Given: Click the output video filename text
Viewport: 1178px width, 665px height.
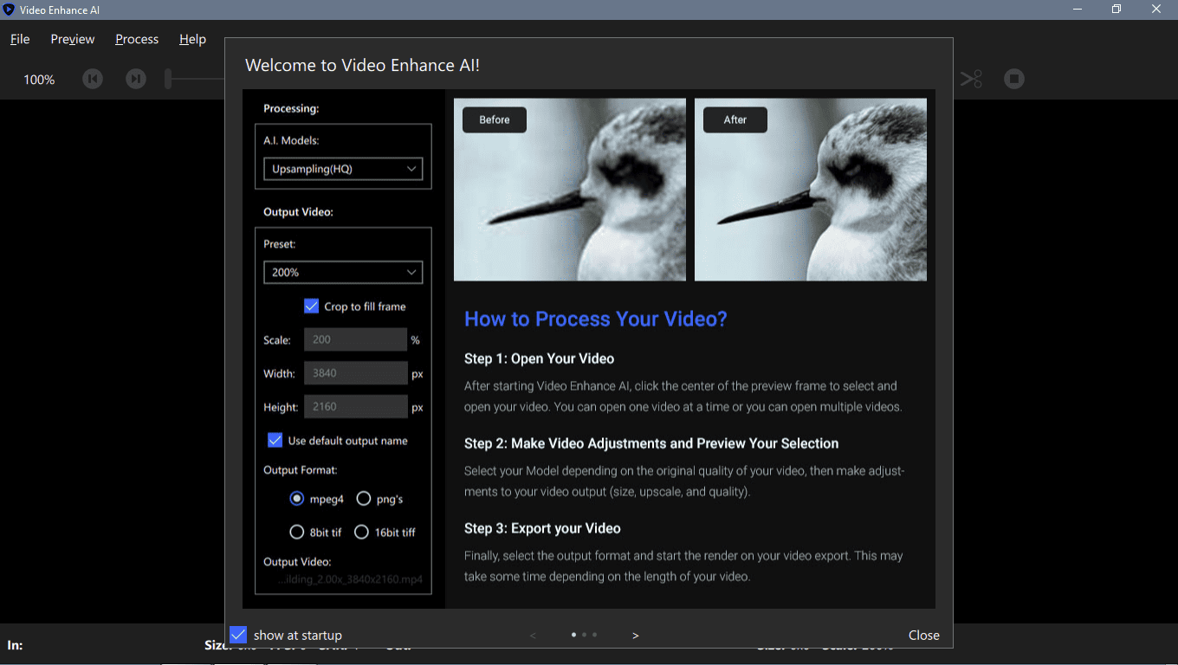Looking at the screenshot, I should pyautogui.click(x=351, y=578).
